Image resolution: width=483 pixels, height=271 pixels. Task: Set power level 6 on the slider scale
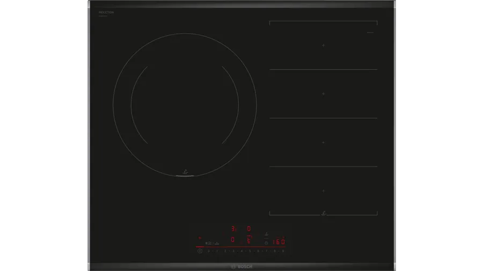[258, 251]
